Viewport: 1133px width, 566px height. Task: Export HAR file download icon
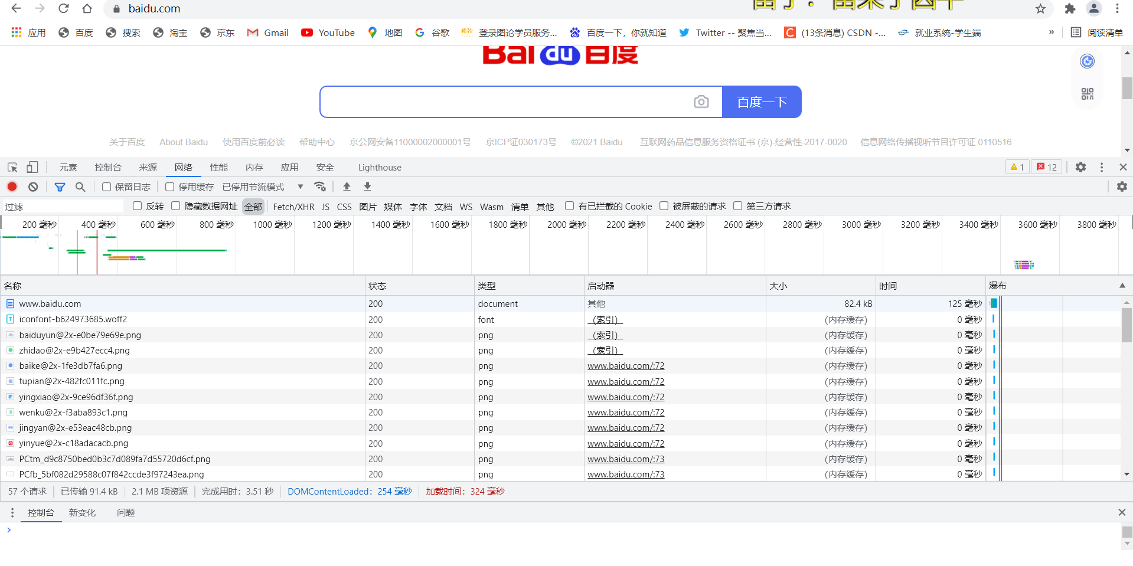click(x=367, y=187)
